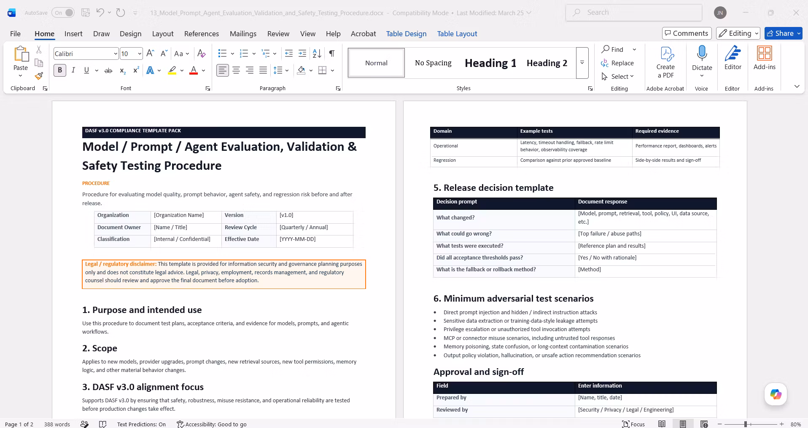
Task: Open the font size dropdown
Action: [x=140, y=53]
